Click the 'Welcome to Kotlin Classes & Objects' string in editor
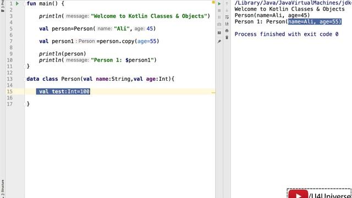 tap(149, 16)
